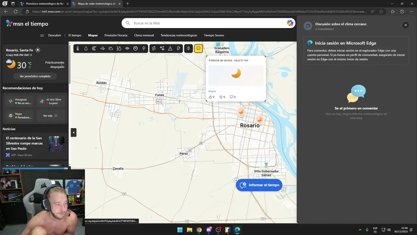Expand Ver más recommendations
The image size is (417, 235).
coord(50,116)
